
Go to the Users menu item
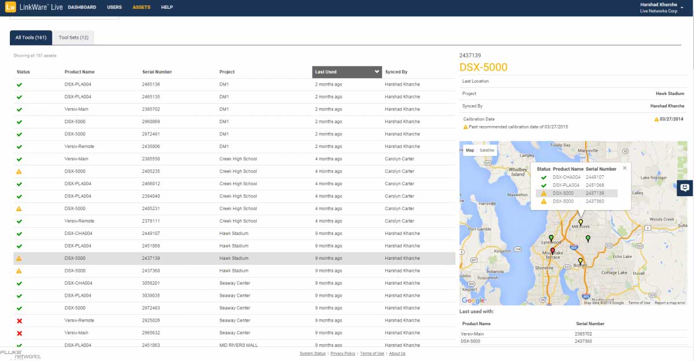[x=115, y=8]
